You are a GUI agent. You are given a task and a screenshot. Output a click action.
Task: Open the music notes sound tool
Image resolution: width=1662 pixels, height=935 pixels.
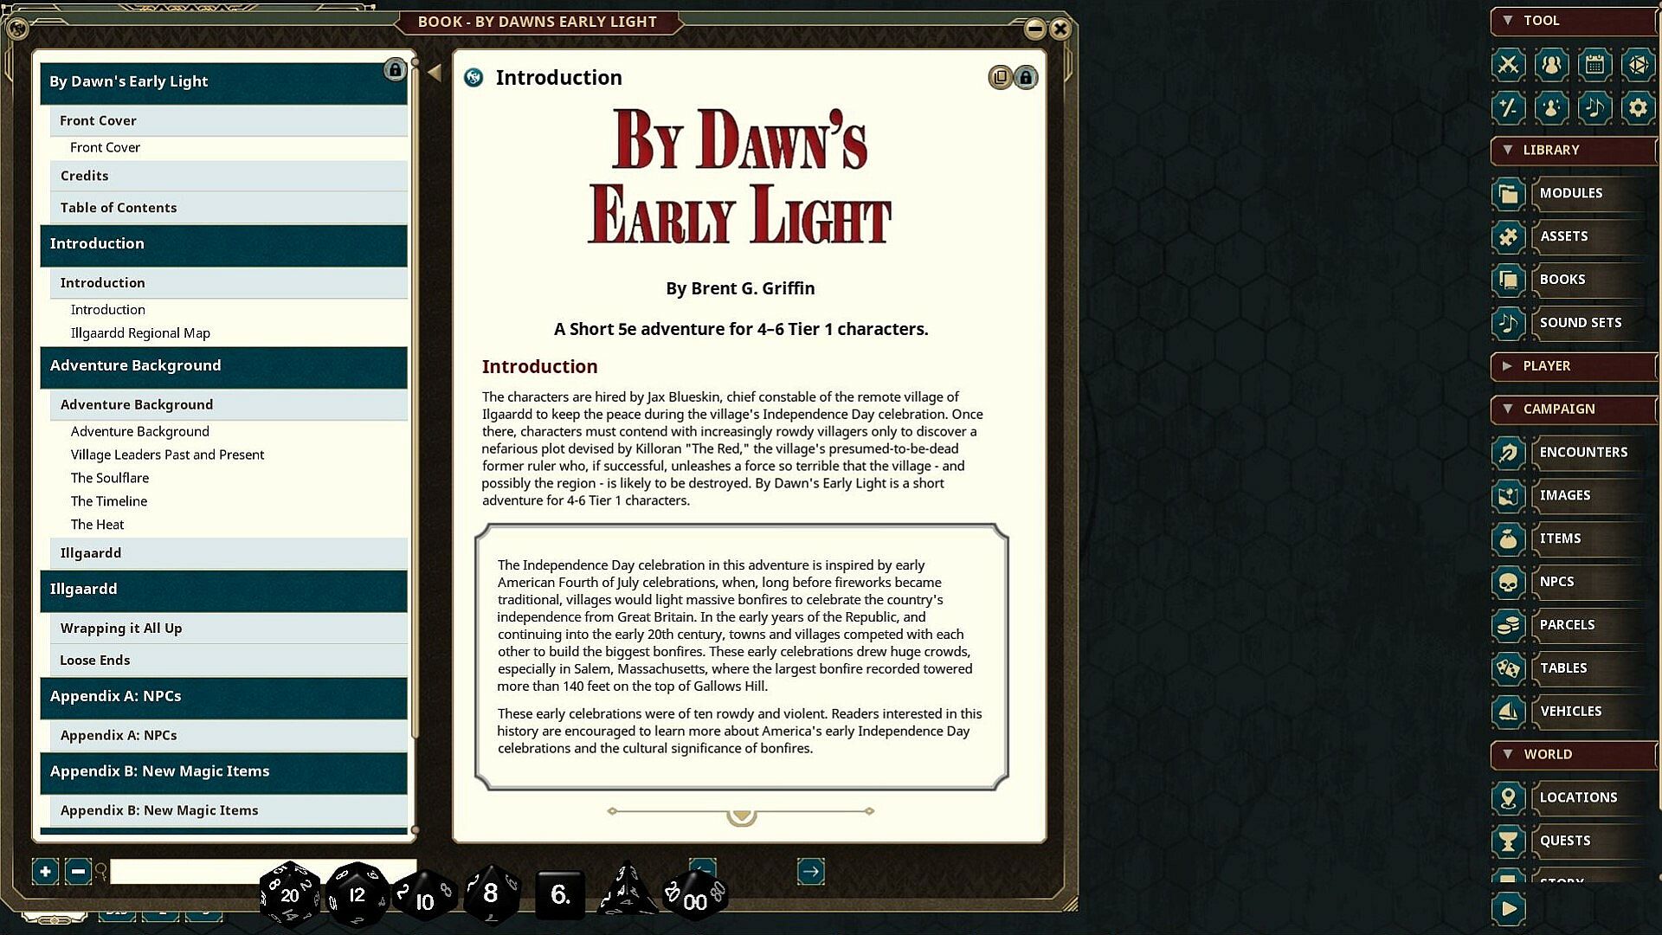1594,108
